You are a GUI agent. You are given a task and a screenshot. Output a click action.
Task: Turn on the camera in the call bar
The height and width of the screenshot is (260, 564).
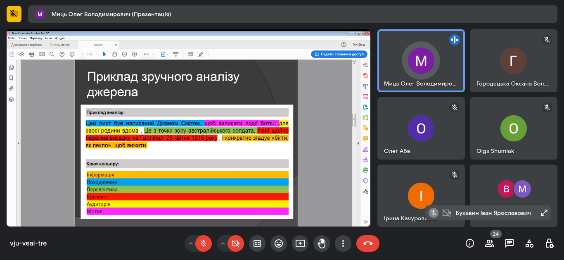(x=236, y=243)
